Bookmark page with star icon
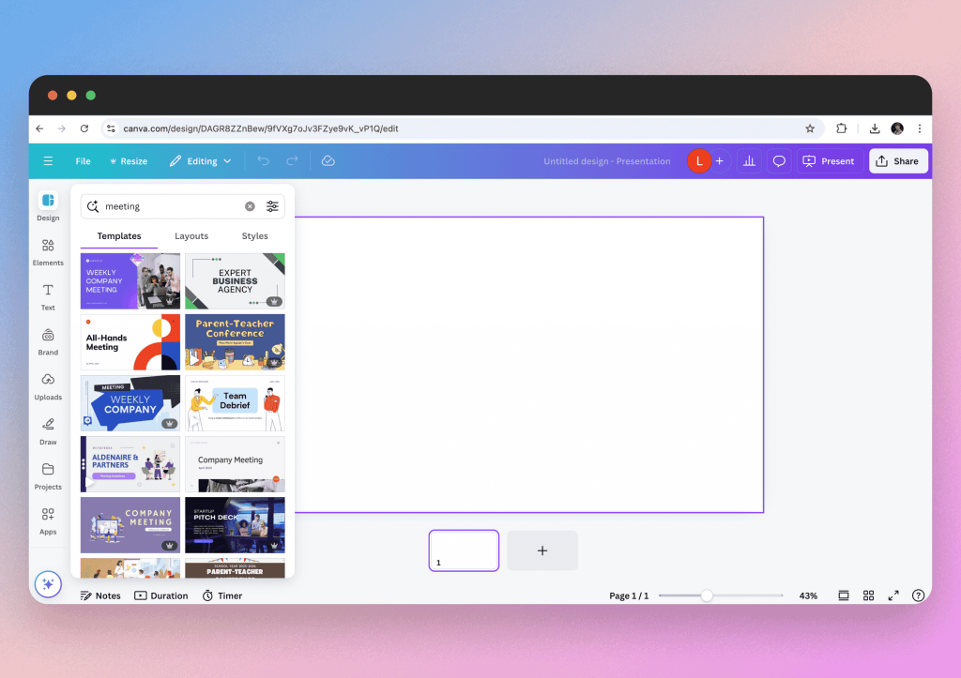The height and width of the screenshot is (678, 961). [810, 128]
